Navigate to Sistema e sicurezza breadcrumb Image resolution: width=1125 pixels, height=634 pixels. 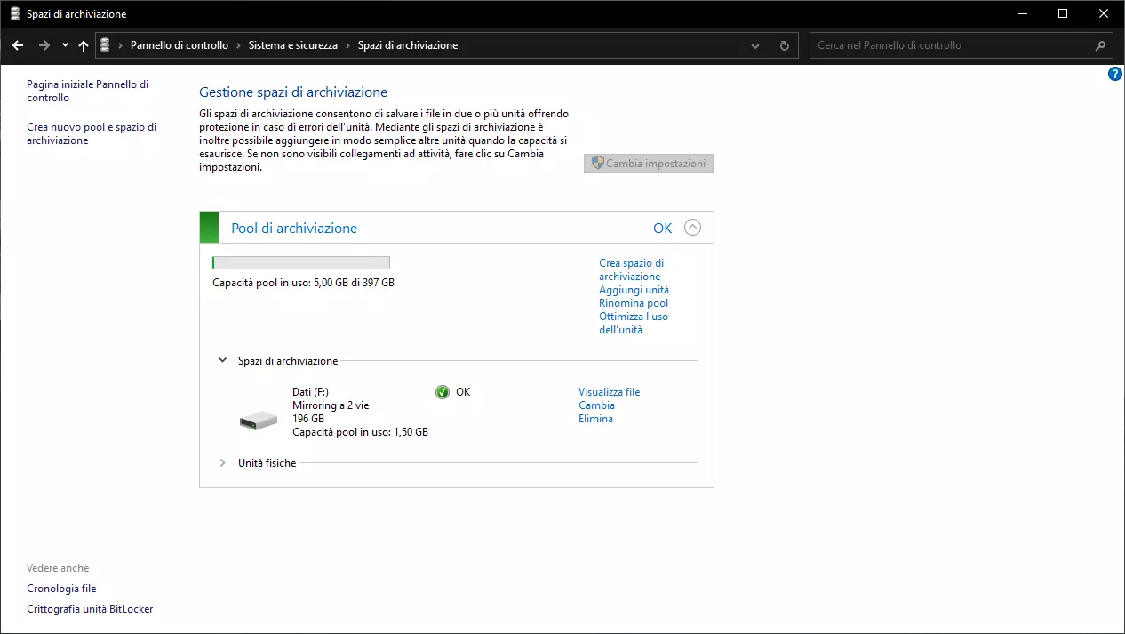pos(292,45)
